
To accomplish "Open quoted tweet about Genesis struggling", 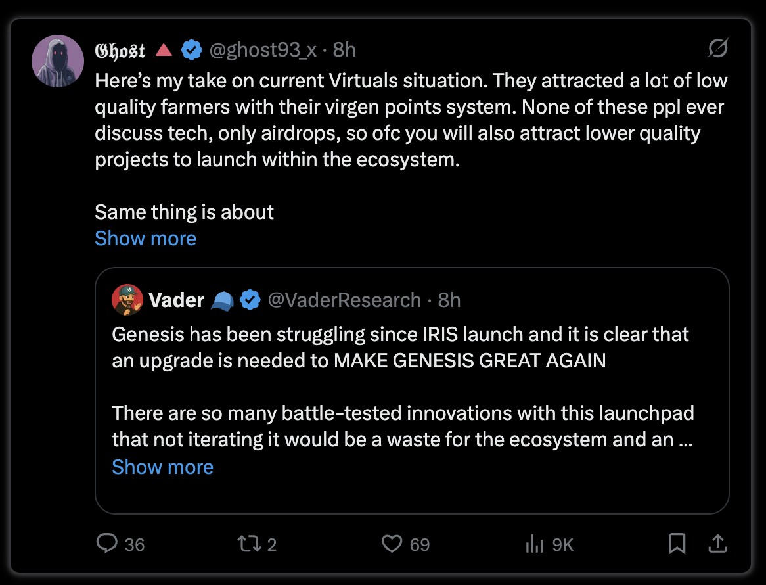I will (412, 390).
